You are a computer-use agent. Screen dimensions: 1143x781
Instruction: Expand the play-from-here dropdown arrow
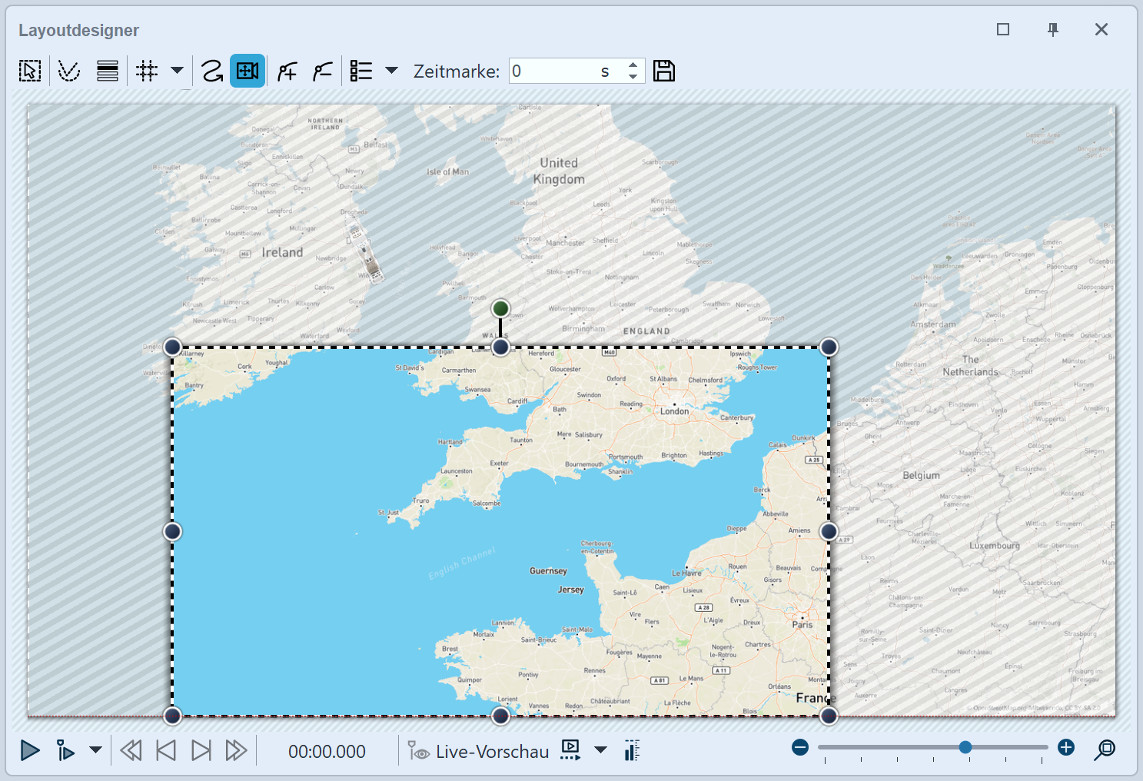96,750
